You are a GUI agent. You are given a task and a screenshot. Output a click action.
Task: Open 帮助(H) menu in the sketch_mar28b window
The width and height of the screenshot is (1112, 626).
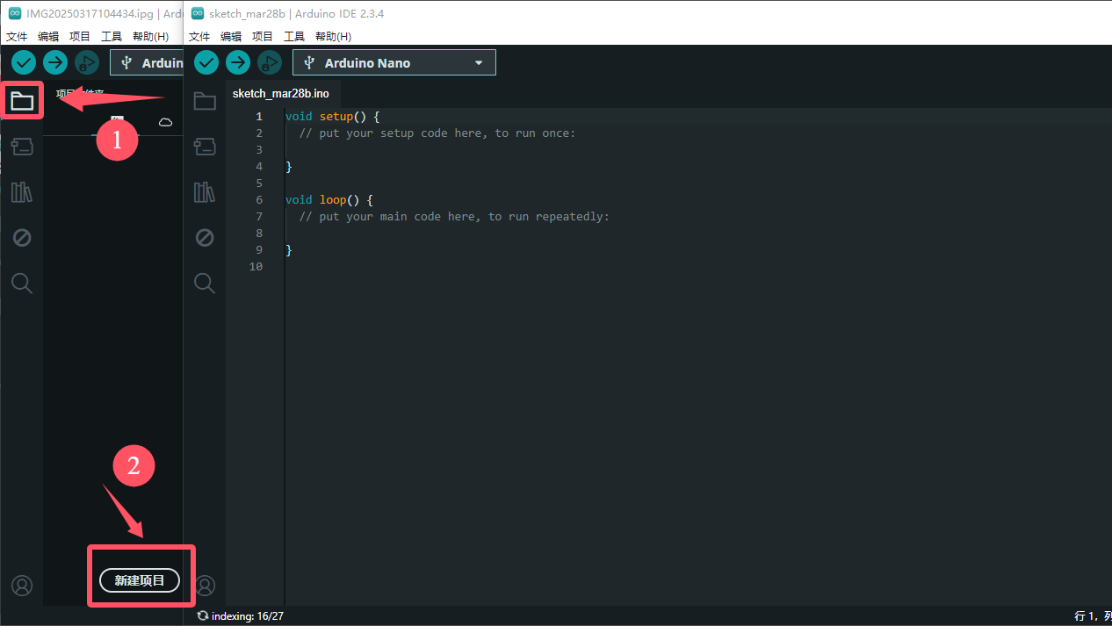(x=334, y=37)
